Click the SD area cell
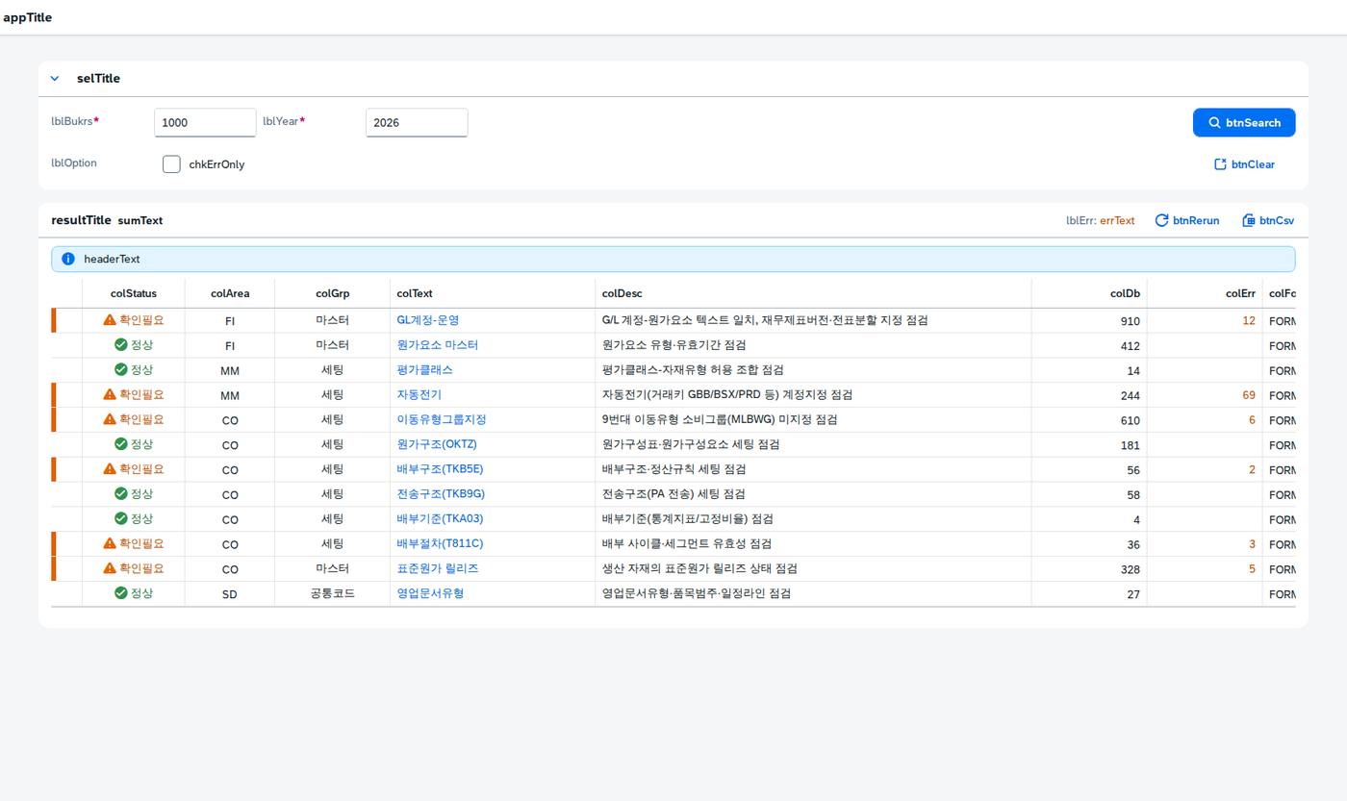 pos(230,594)
